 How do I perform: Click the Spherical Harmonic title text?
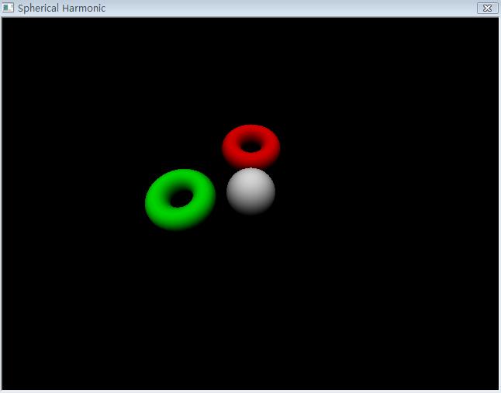(61, 8)
